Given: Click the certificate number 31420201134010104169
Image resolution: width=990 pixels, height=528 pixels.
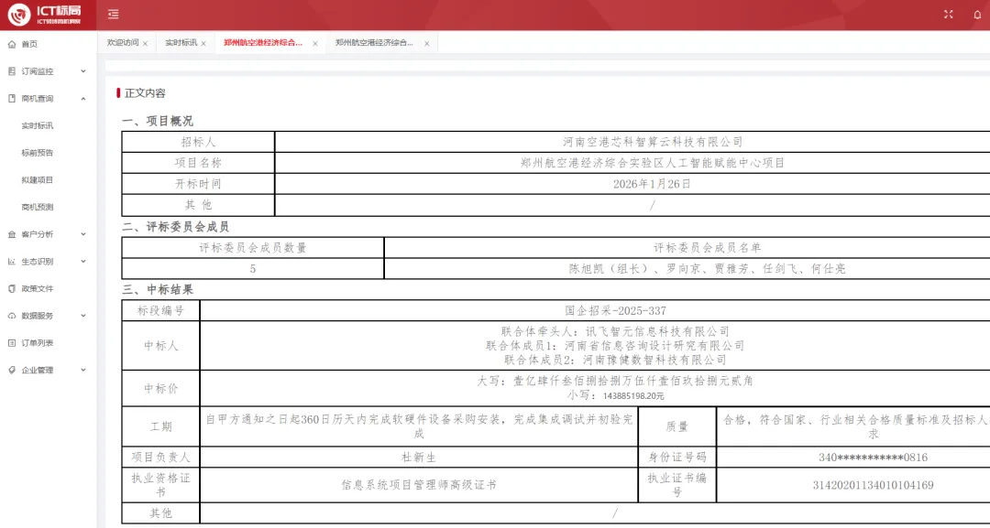Looking at the screenshot, I should point(874,485).
